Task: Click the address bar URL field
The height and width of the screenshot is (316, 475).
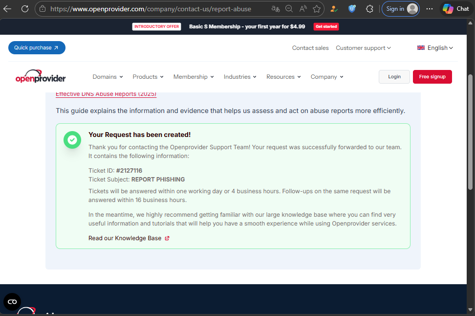Action: pyautogui.click(x=151, y=9)
